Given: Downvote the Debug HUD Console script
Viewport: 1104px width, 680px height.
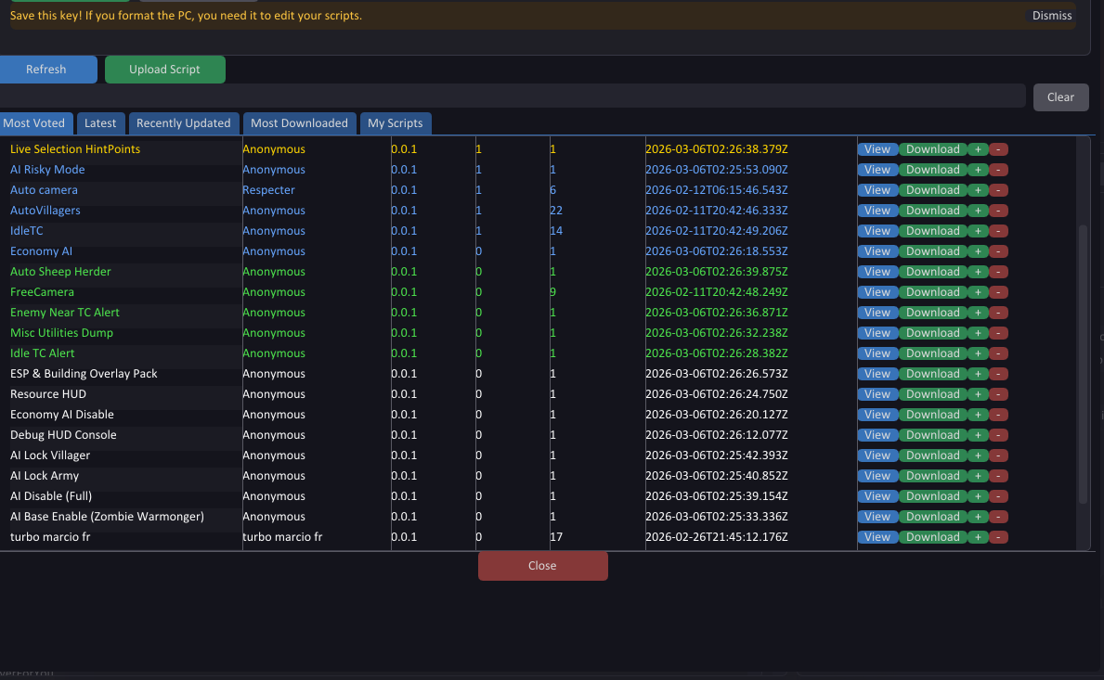Looking at the screenshot, I should (999, 435).
